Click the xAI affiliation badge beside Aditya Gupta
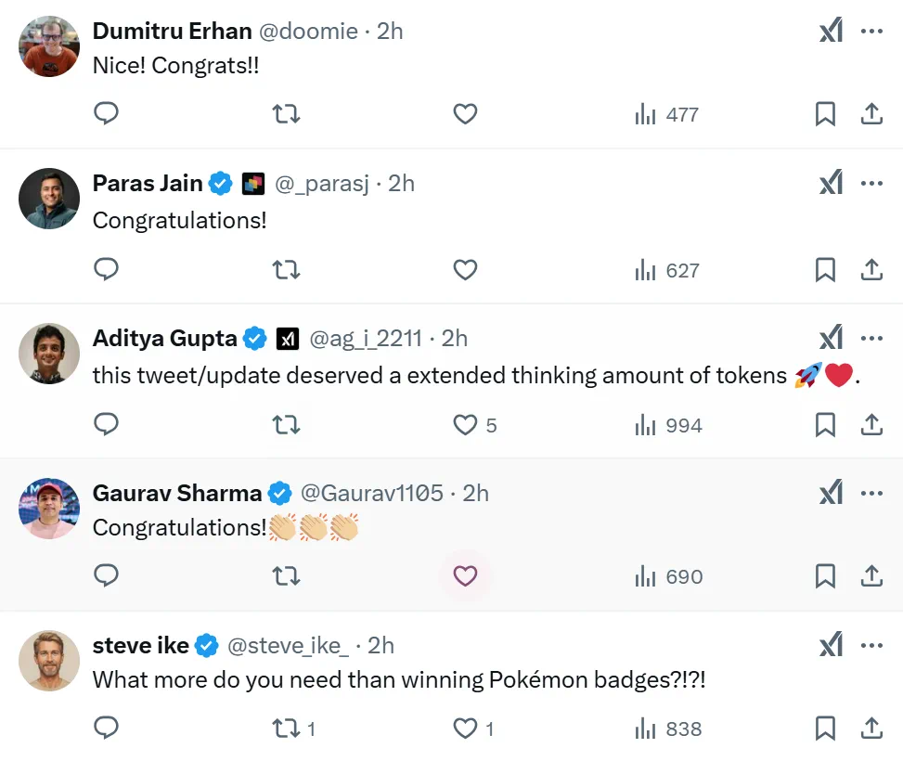This screenshot has height=761, width=903. (287, 339)
